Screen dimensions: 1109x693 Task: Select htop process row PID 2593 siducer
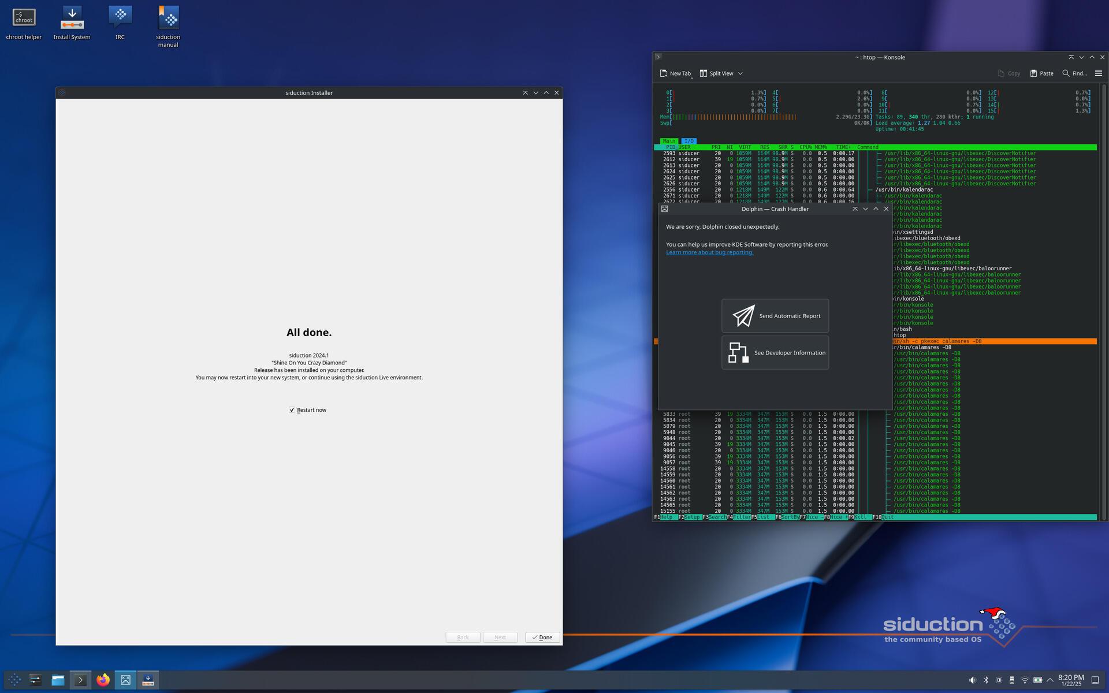(x=875, y=154)
